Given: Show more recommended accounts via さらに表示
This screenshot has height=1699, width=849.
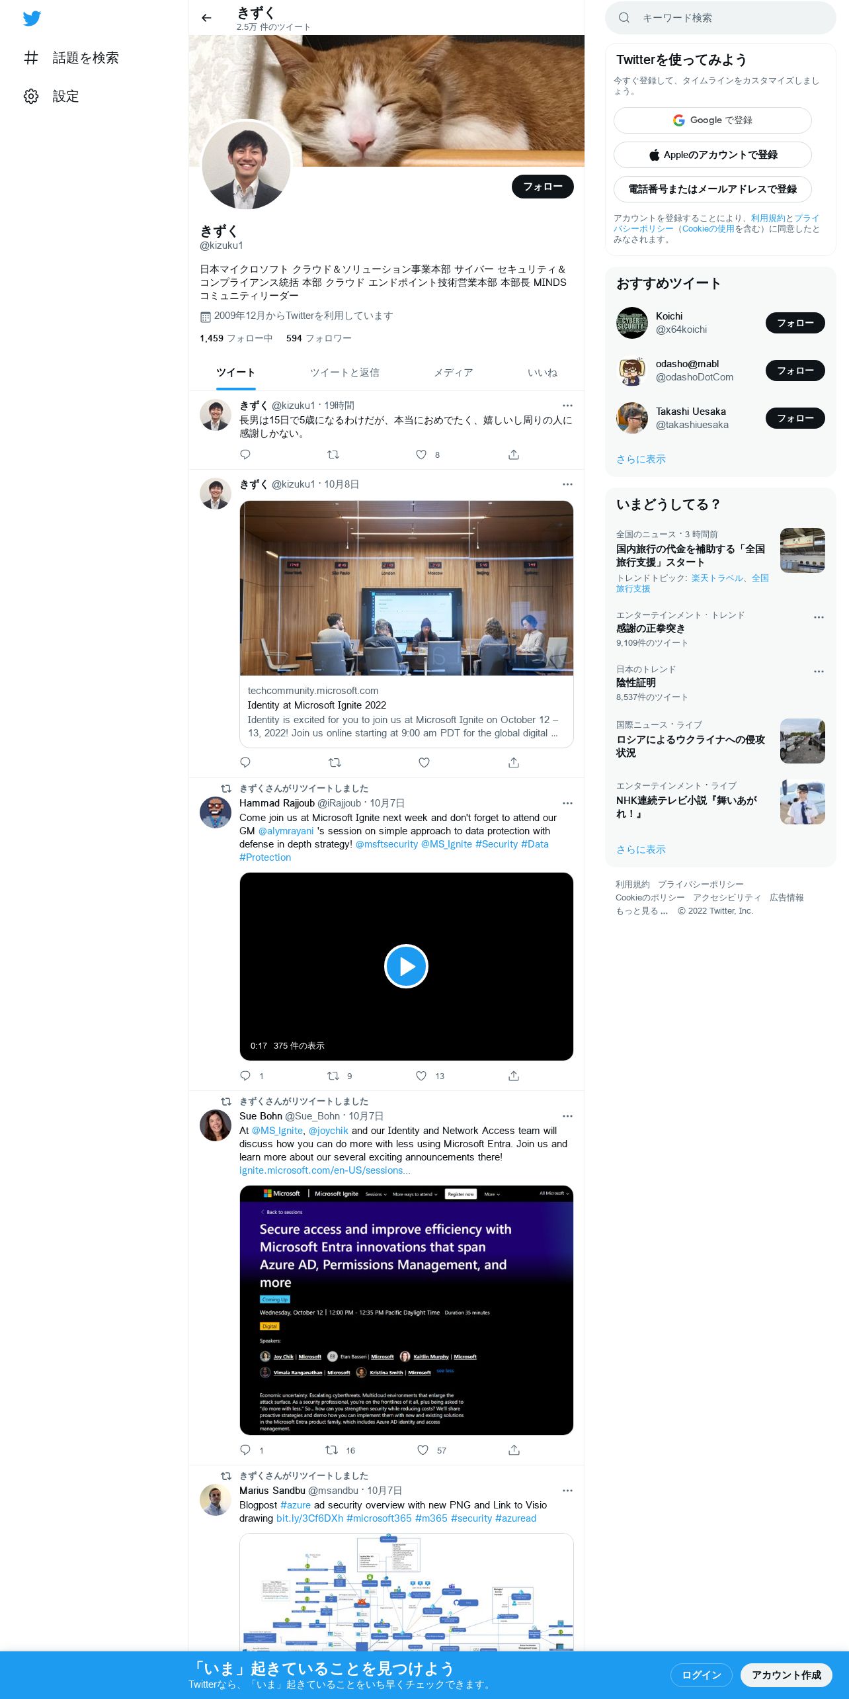Looking at the screenshot, I should coord(641,459).
